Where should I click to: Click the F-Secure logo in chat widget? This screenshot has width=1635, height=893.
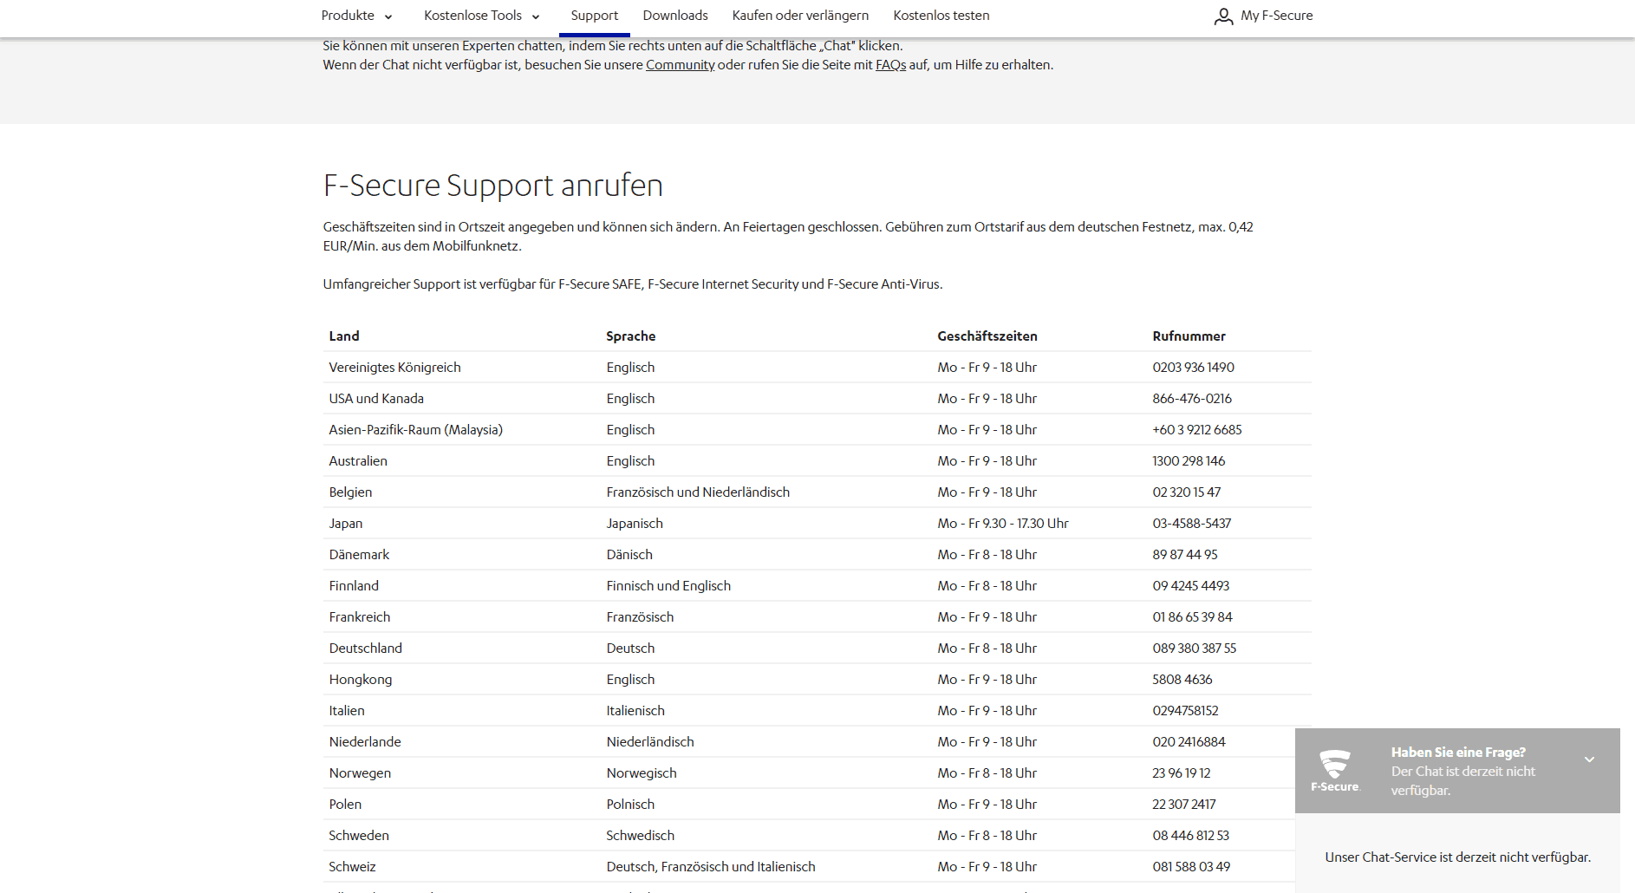point(1335,771)
